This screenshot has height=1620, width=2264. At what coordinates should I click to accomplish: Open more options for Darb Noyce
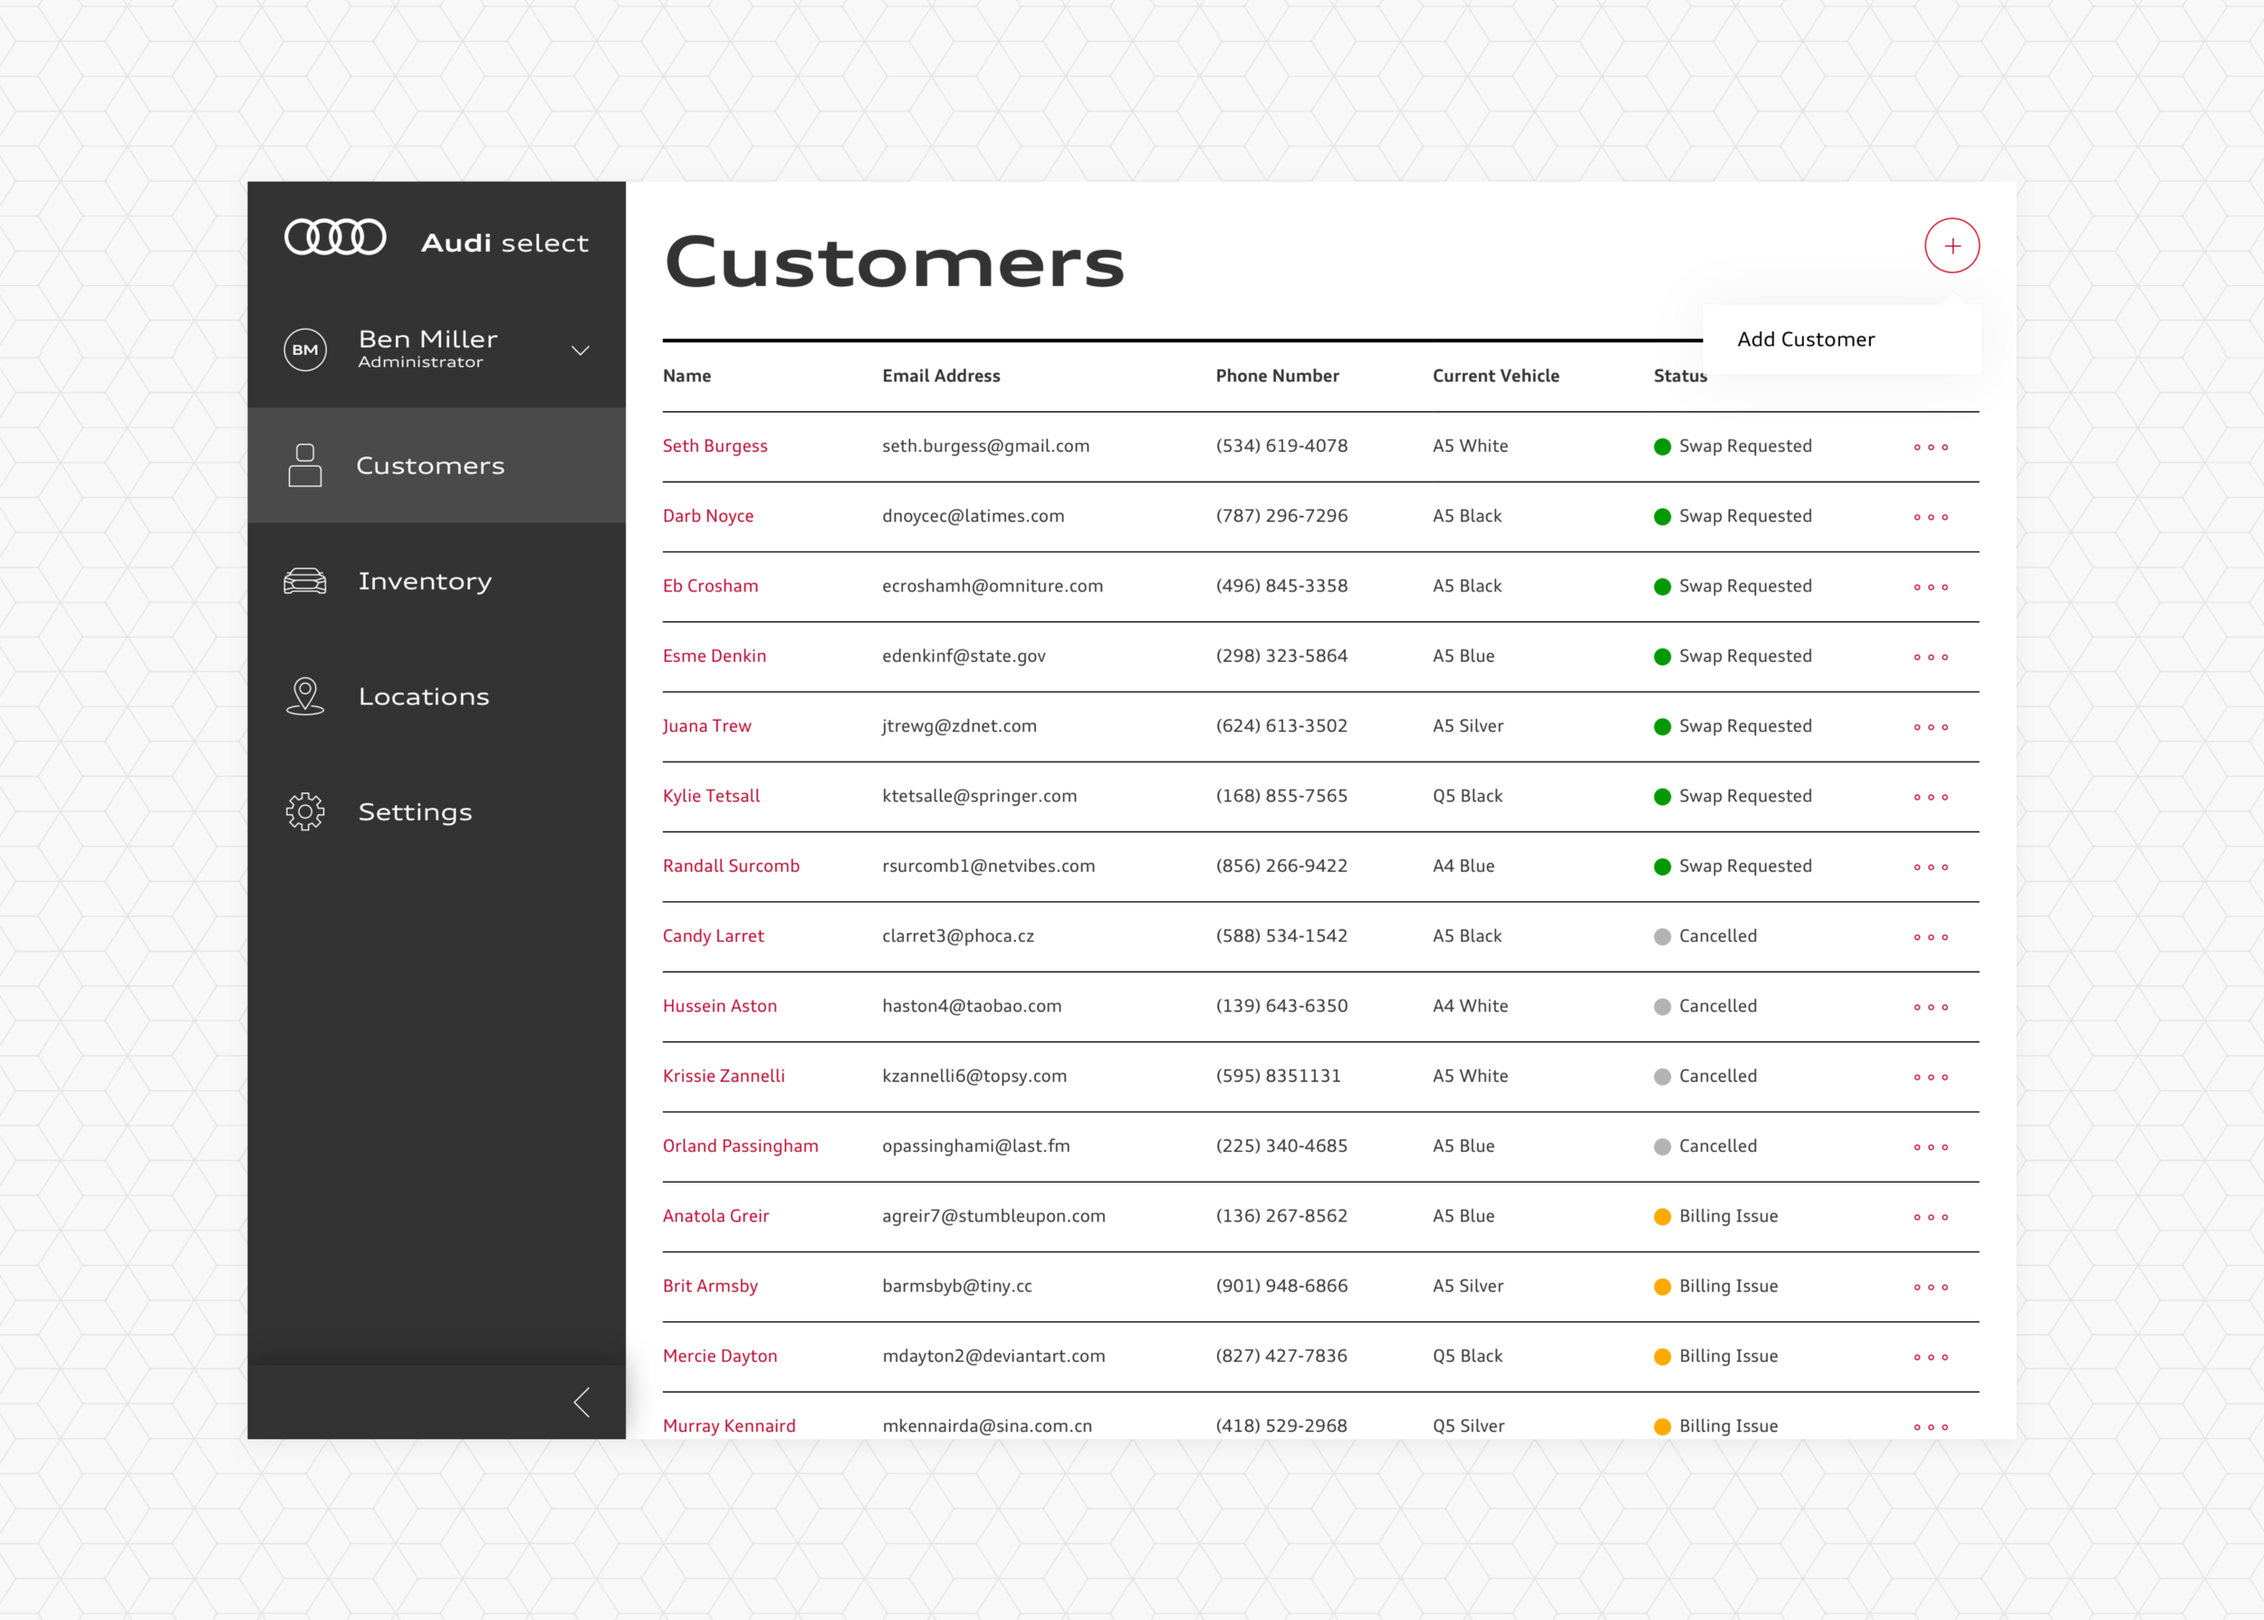pos(1931,517)
